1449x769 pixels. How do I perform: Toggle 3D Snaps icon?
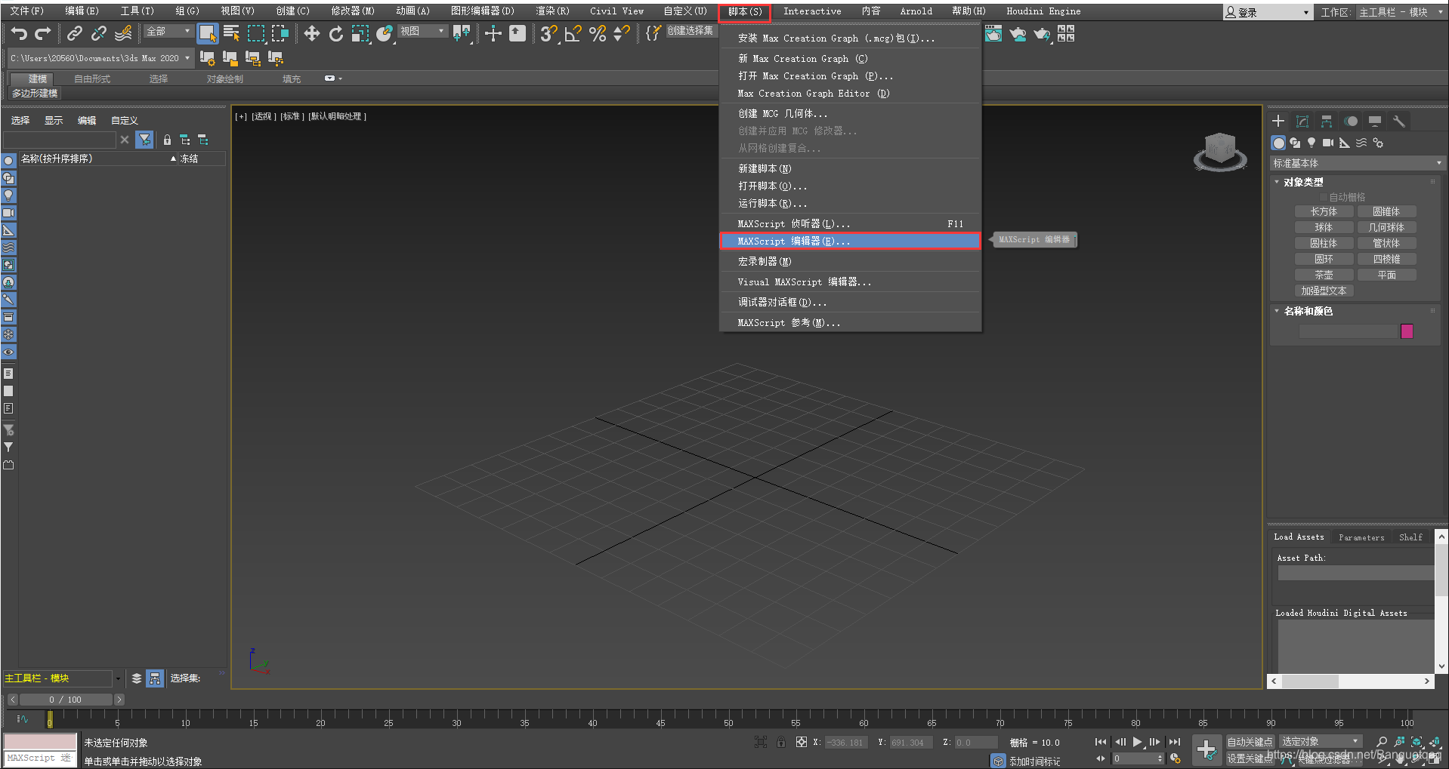point(548,33)
